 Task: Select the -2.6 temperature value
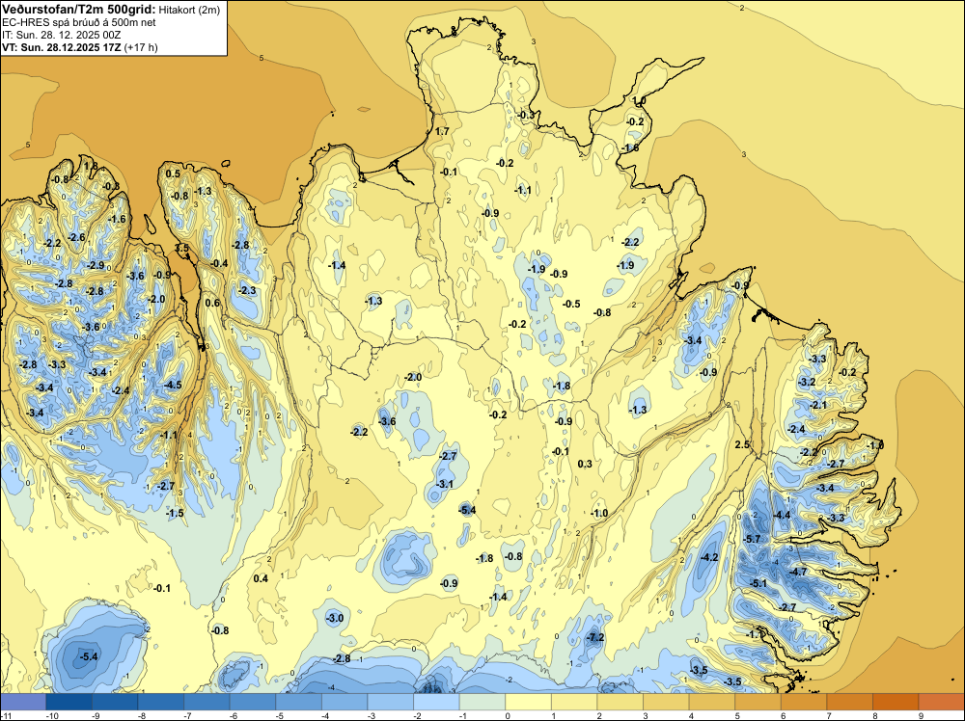pyautogui.click(x=76, y=237)
